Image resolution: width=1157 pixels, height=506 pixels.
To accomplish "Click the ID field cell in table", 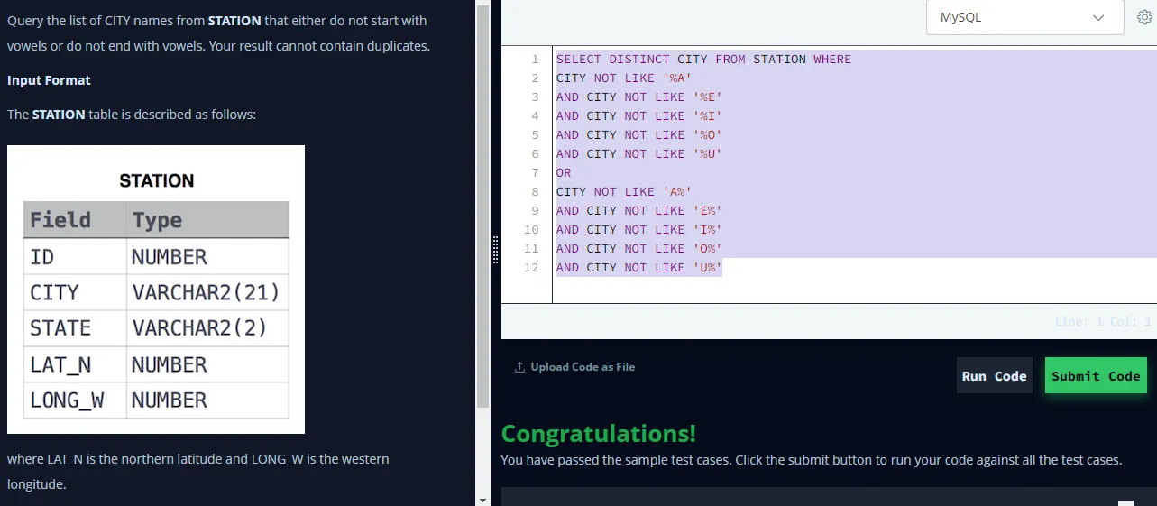I will point(75,257).
